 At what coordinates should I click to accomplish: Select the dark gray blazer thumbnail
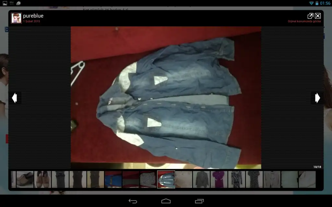pos(201,180)
